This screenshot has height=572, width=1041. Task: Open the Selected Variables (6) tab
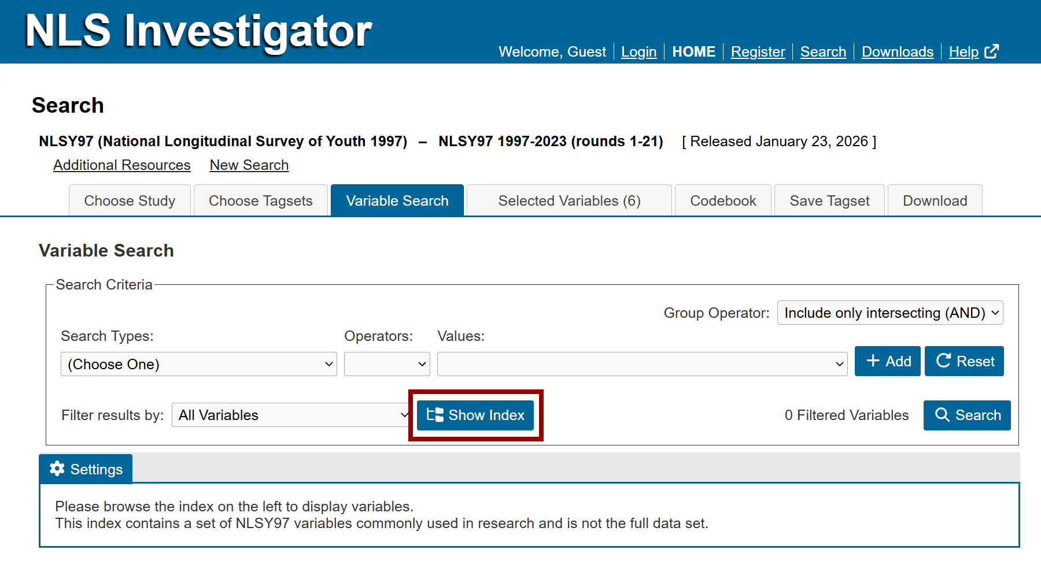569,200
